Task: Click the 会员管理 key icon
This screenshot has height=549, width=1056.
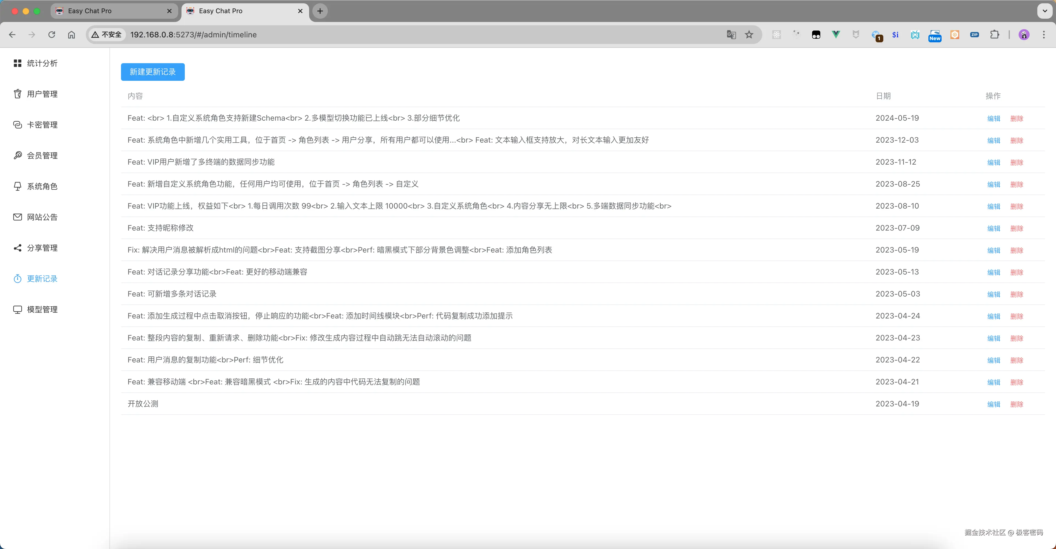Action: tap(17, 155)
